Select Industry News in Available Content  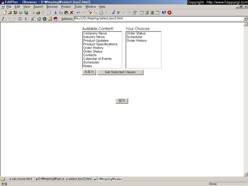click(x=102, y=37)
